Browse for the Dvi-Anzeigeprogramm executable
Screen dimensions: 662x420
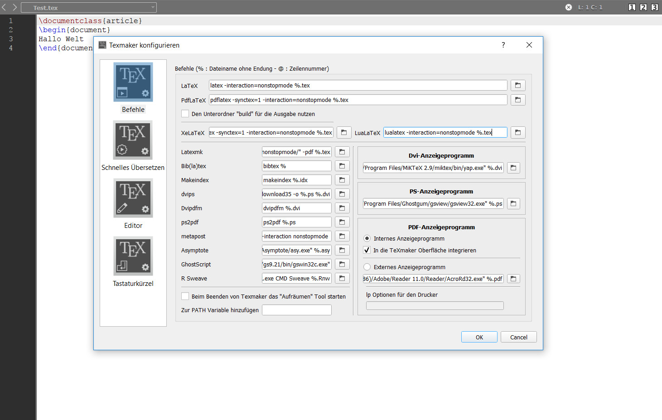(513, 168)
